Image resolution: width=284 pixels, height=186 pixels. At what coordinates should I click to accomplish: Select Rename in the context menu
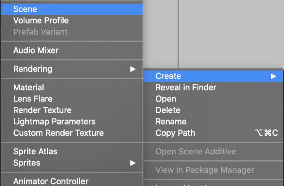click(213, 121)
